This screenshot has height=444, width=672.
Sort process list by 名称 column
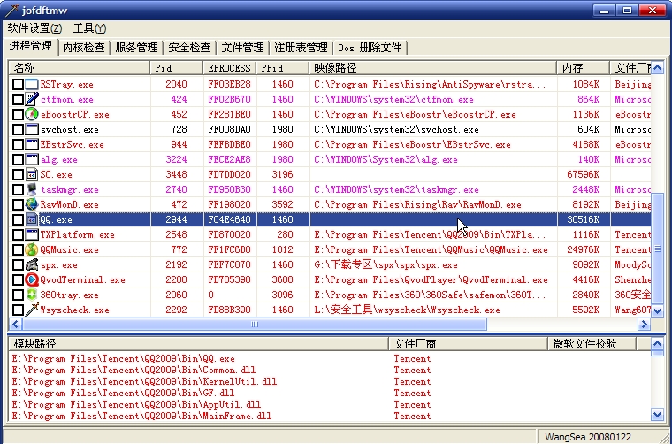(x=80, y=68)
